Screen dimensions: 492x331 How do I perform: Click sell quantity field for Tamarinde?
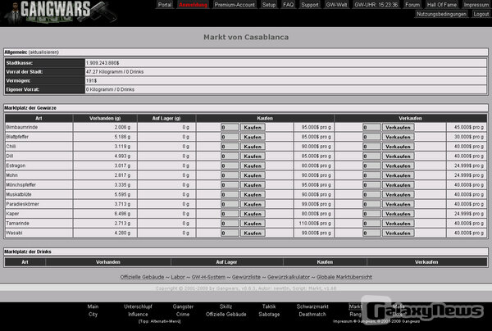[x=371, y=224]
